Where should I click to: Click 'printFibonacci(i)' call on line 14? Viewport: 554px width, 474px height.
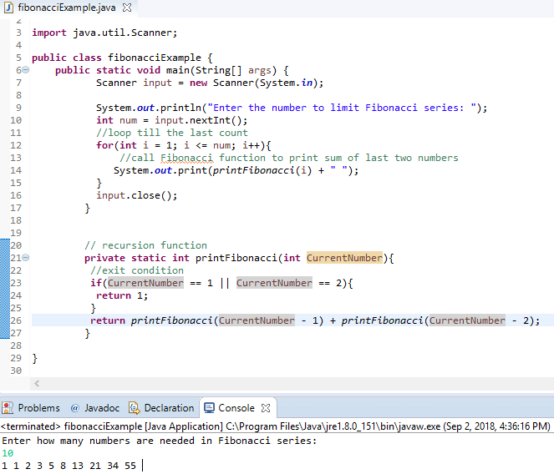[x=262, y=170]
